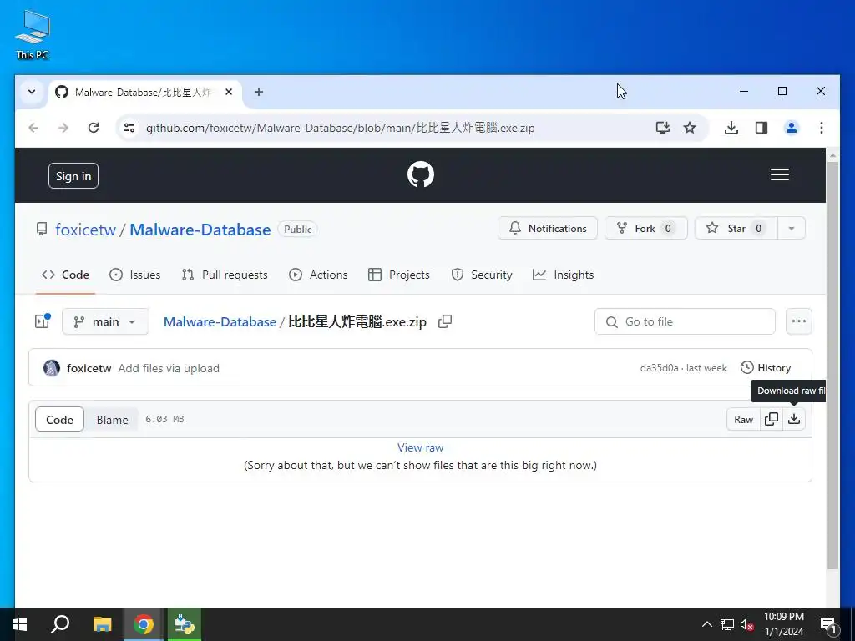The height and width of the screenshot is (641, 855).
Task: Click the browser address bar URL
Action: [341, 128]
